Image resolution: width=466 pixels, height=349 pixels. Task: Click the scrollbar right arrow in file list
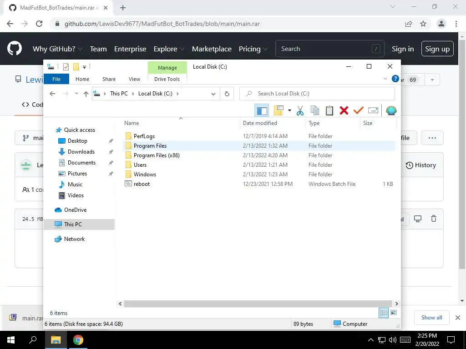pos(396,304)
